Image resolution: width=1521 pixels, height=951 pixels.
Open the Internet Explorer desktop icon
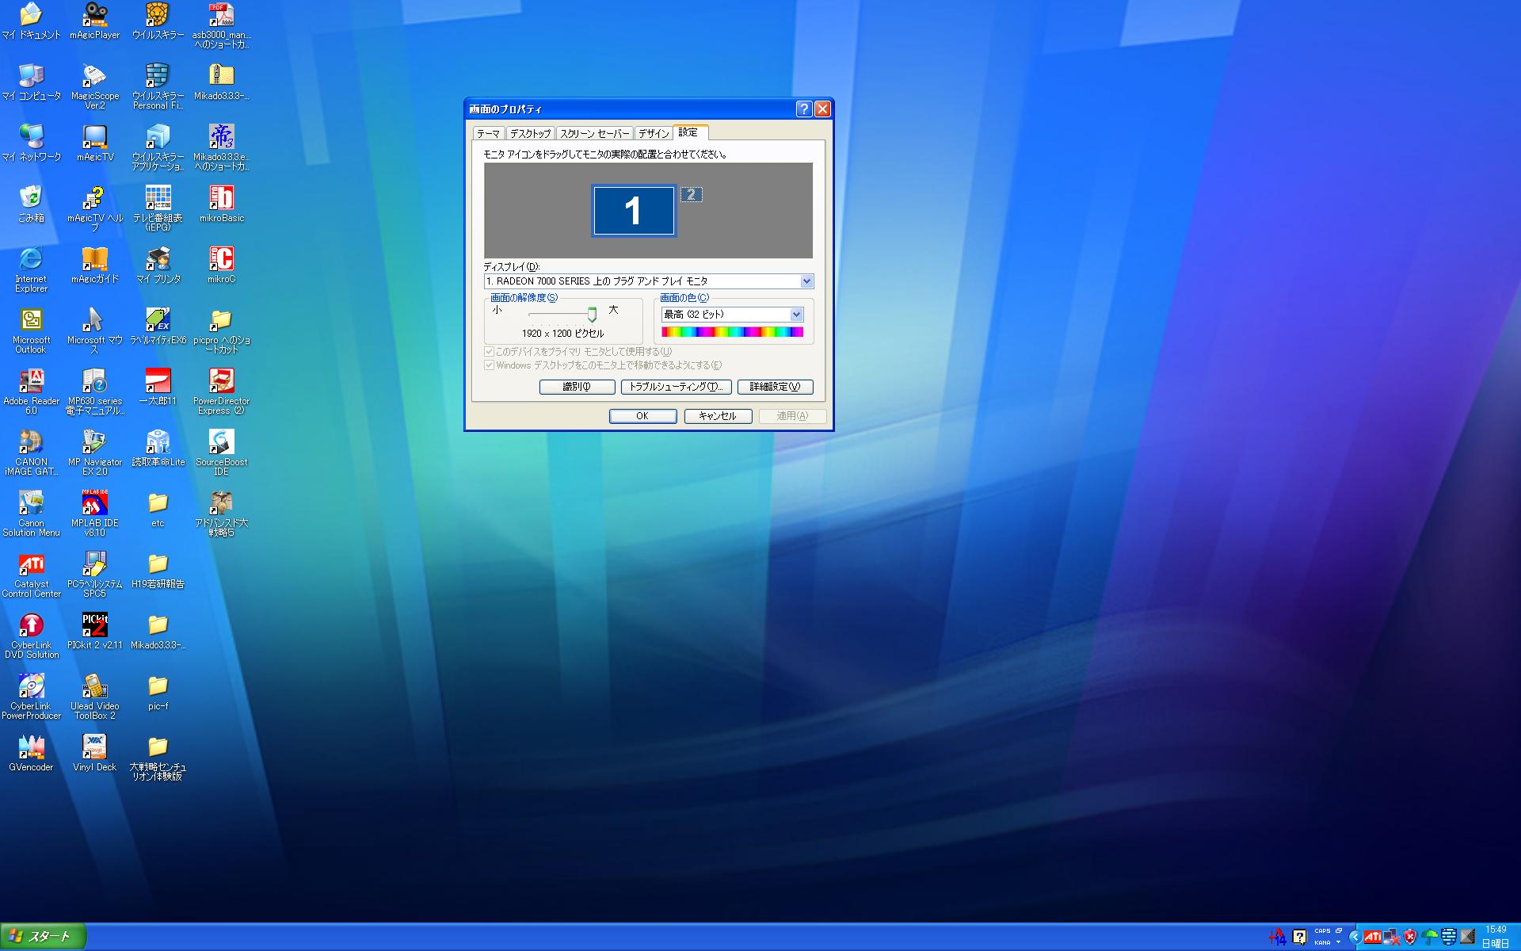click(31, 259)
